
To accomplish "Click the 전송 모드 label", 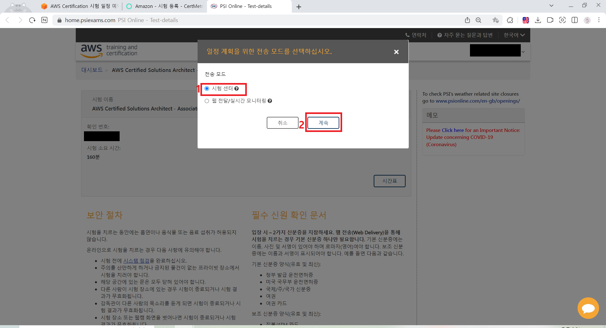I will point(215,74).
